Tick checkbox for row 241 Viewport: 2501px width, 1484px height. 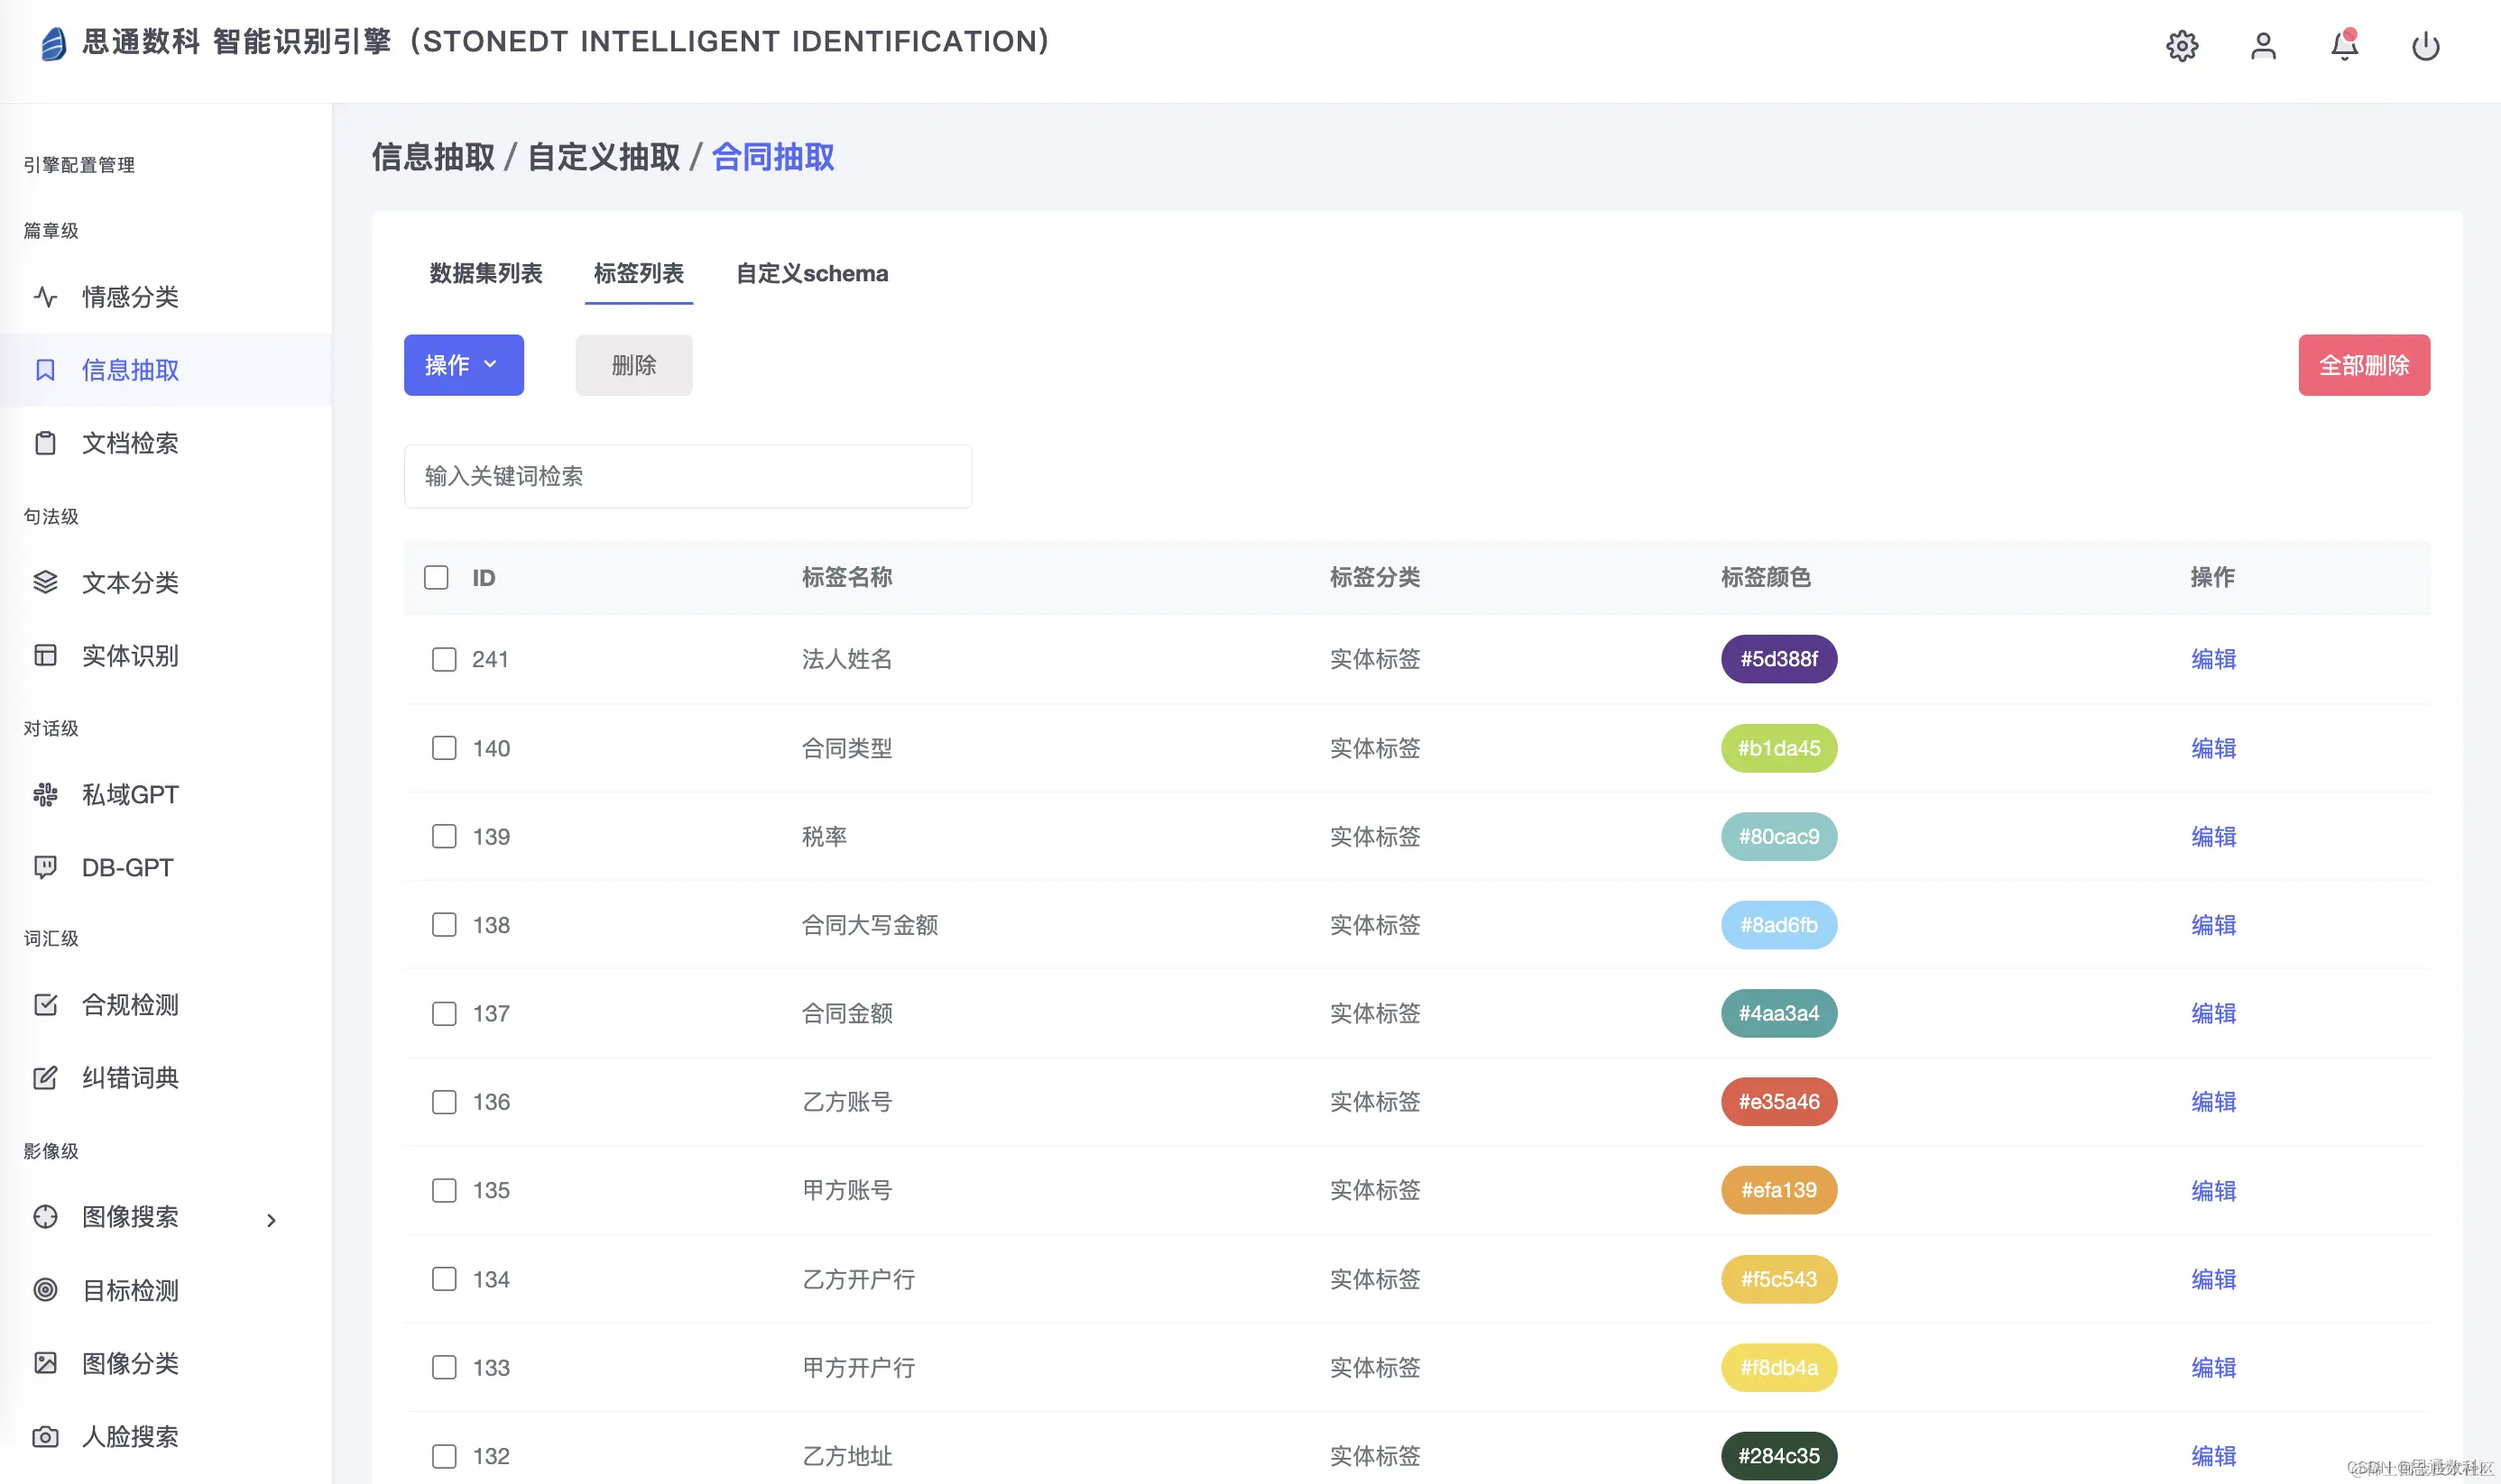tap(444, 660)
